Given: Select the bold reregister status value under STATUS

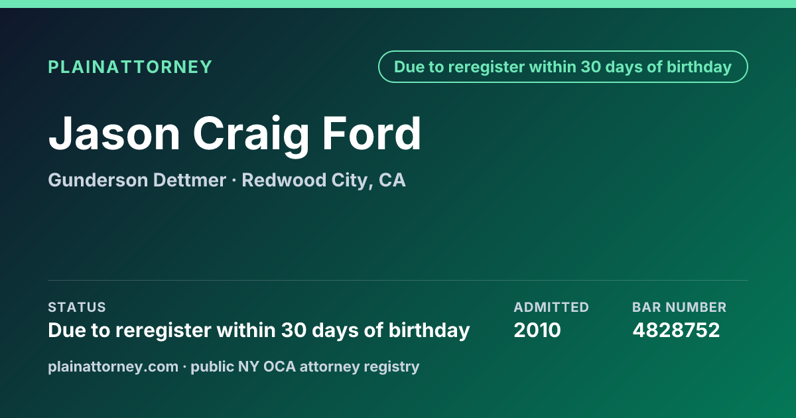Looking at the screenshot, I should pyautogui.click(x=259, y=330).
